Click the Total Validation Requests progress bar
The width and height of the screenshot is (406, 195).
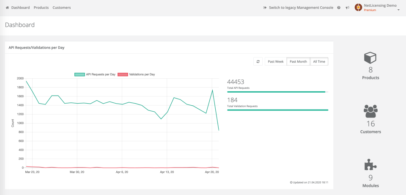pyautogui.click(x=277, y=110)
